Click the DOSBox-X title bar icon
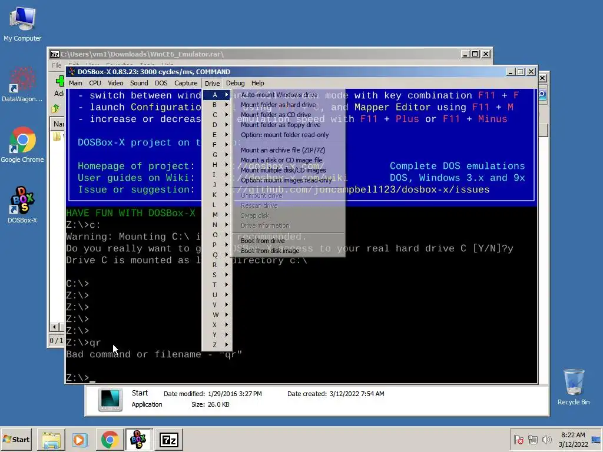This screenshot has height=452, width=603. point(71,72)
